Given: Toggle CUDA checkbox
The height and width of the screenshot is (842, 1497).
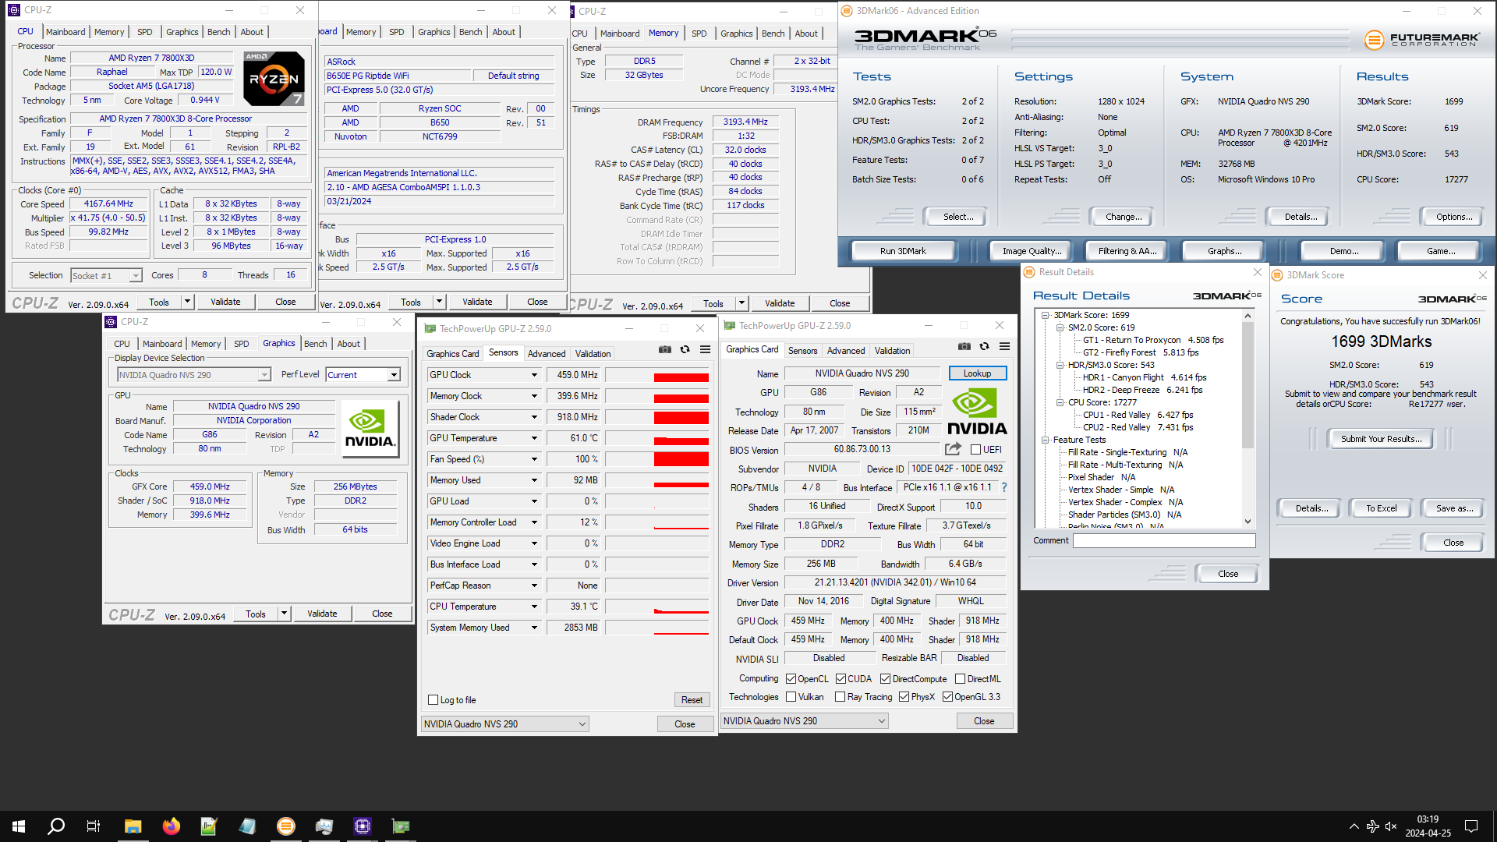Looking at the screenshot, I should coord(841,679).
